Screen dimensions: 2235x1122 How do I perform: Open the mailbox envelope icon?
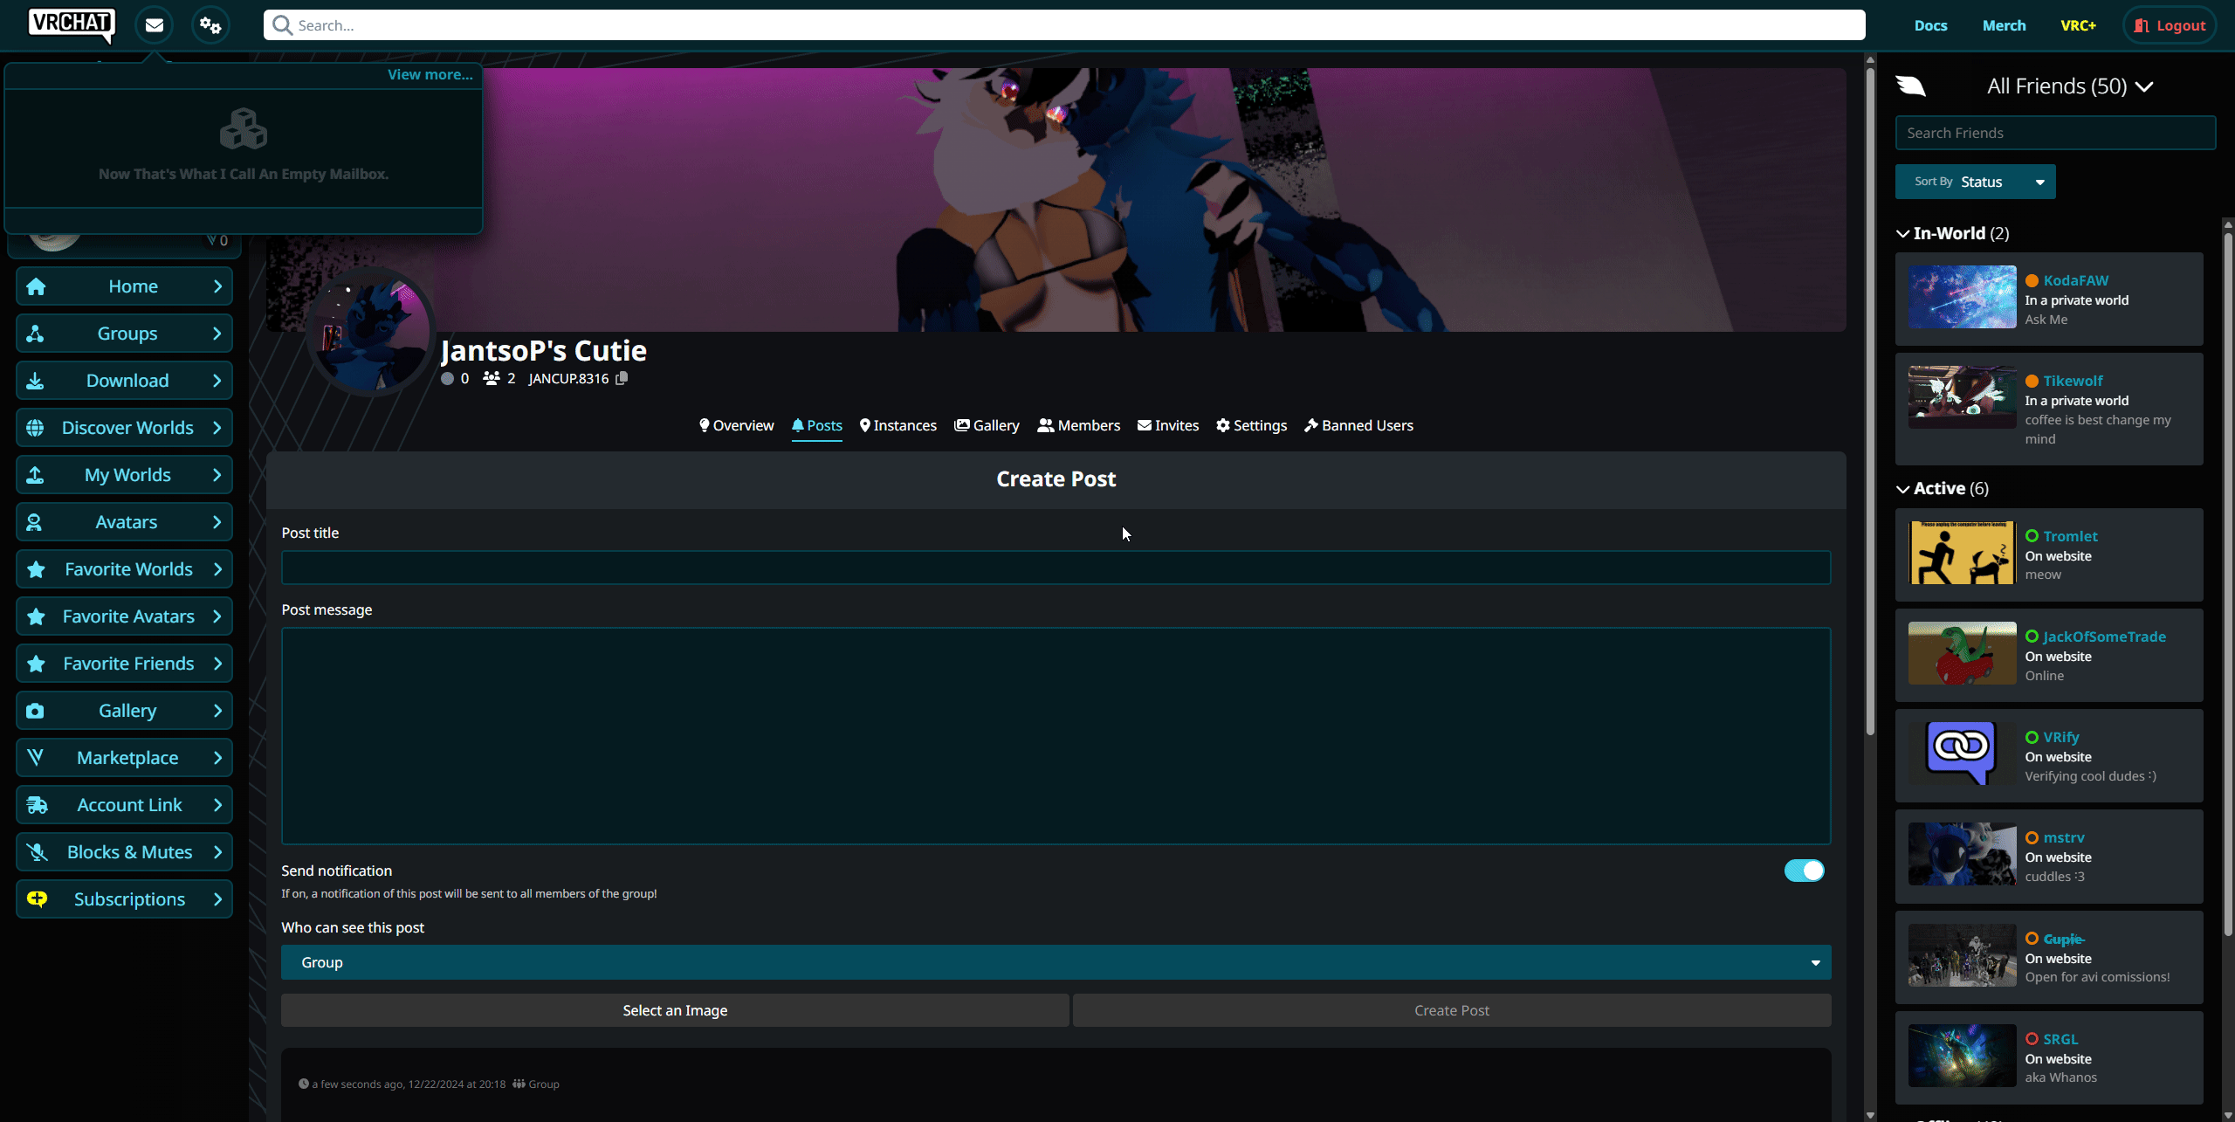point(155,25)
